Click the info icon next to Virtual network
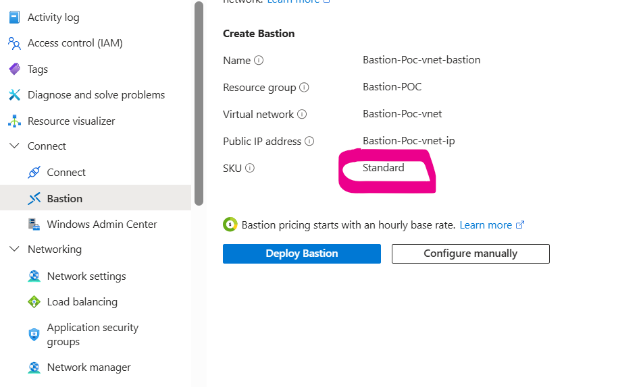The width and height of the screenshot is (641, 387). 302,115
